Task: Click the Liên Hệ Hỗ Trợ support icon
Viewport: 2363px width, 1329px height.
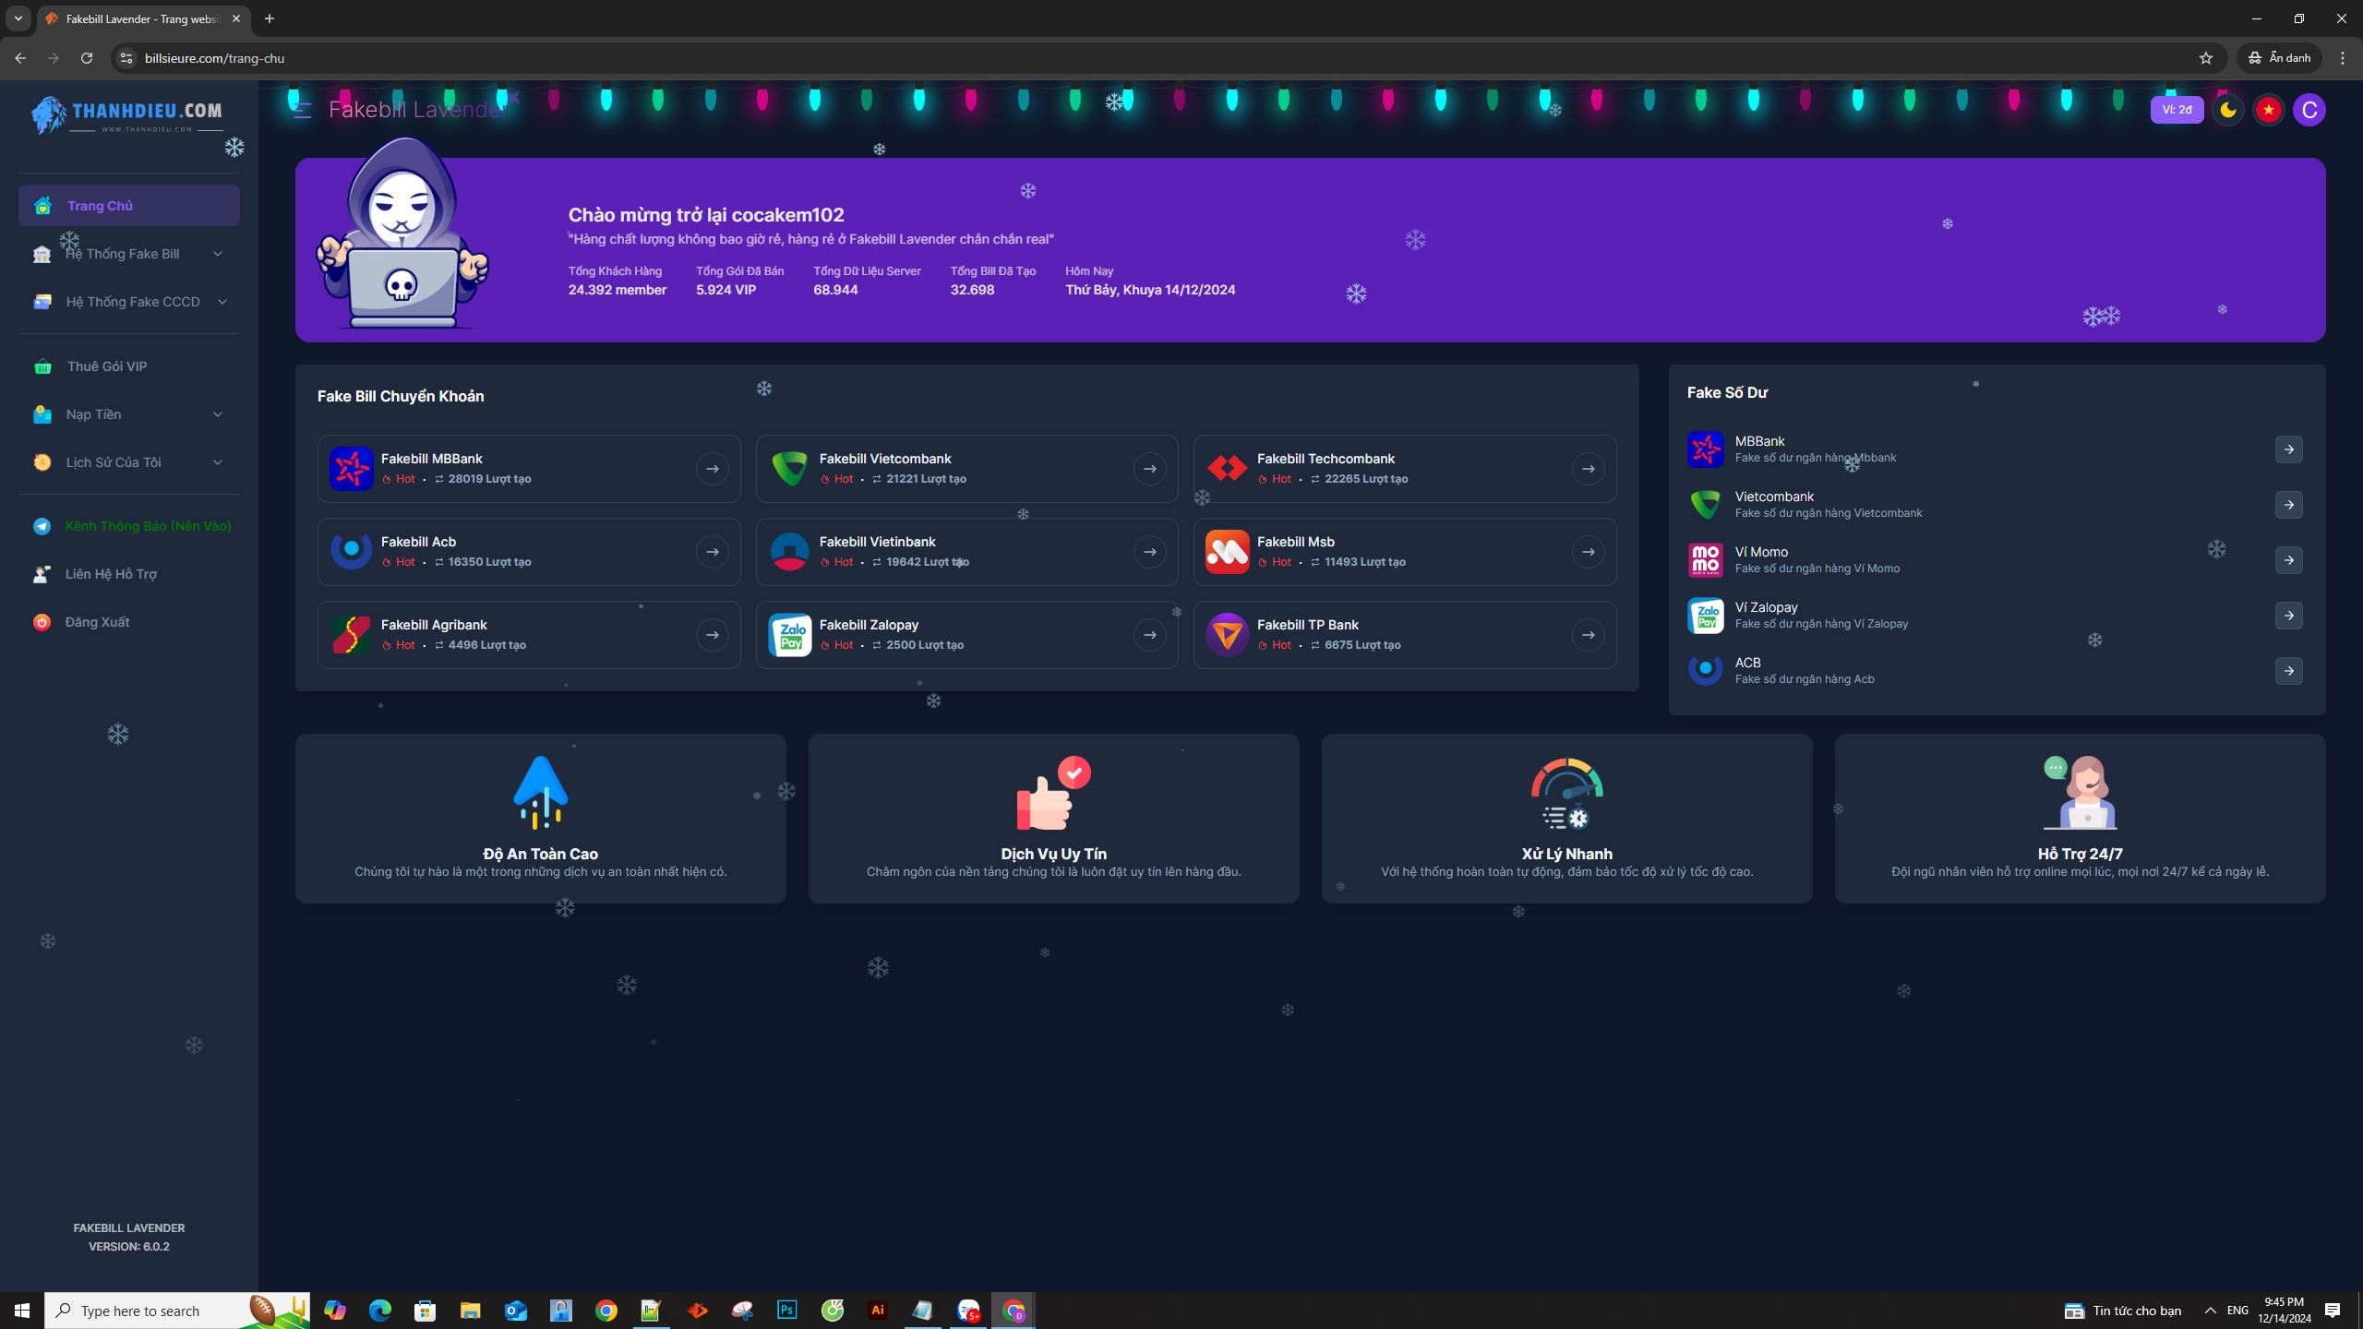Action: coord(42,574)
